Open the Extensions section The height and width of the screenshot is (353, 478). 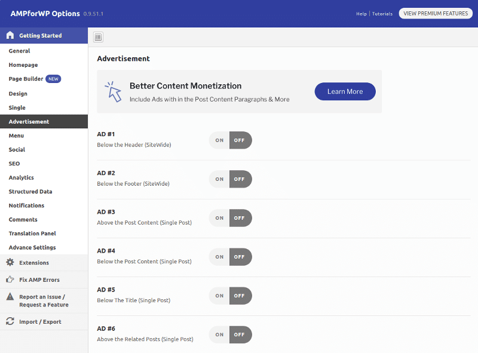[44, 262]
